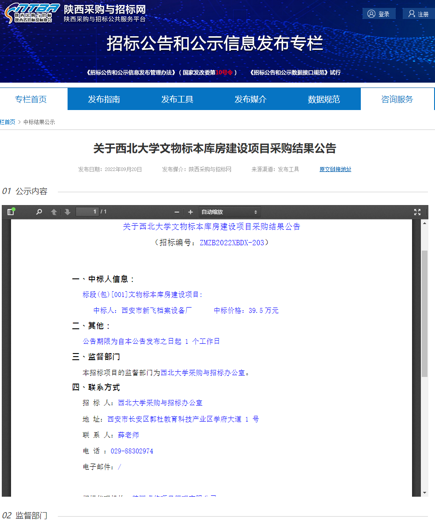Viewport: 435px width, 521px height.
Task: Open the 专栏首页 tab
Action: [31, 99]
